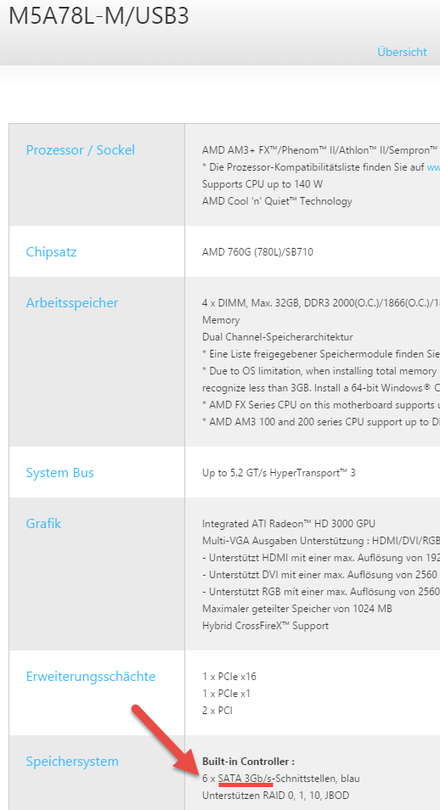440x810 pixels.
Task: Click the Unterstützen RAID 0, 1, 10, JBOD line
Action: tap(275, 796)
